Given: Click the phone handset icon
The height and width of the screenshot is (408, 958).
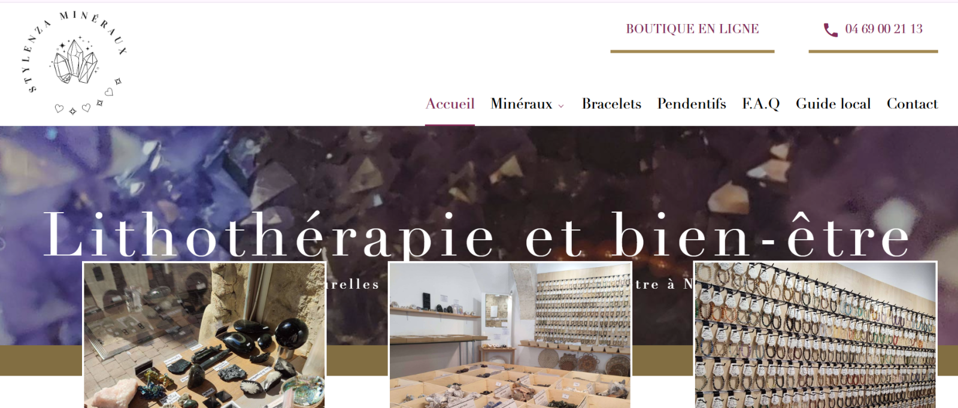Looking at the screenshot, I should click(x=830, y=29).
